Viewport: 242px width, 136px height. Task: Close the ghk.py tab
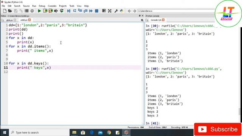[15, 20]
